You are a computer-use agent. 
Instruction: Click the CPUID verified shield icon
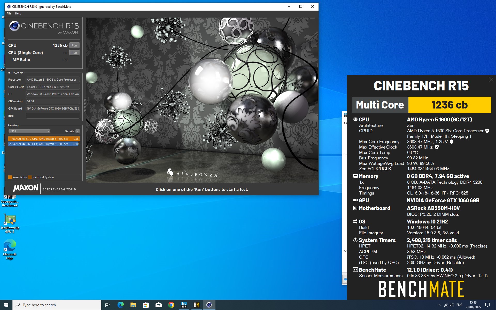point(487,131)
